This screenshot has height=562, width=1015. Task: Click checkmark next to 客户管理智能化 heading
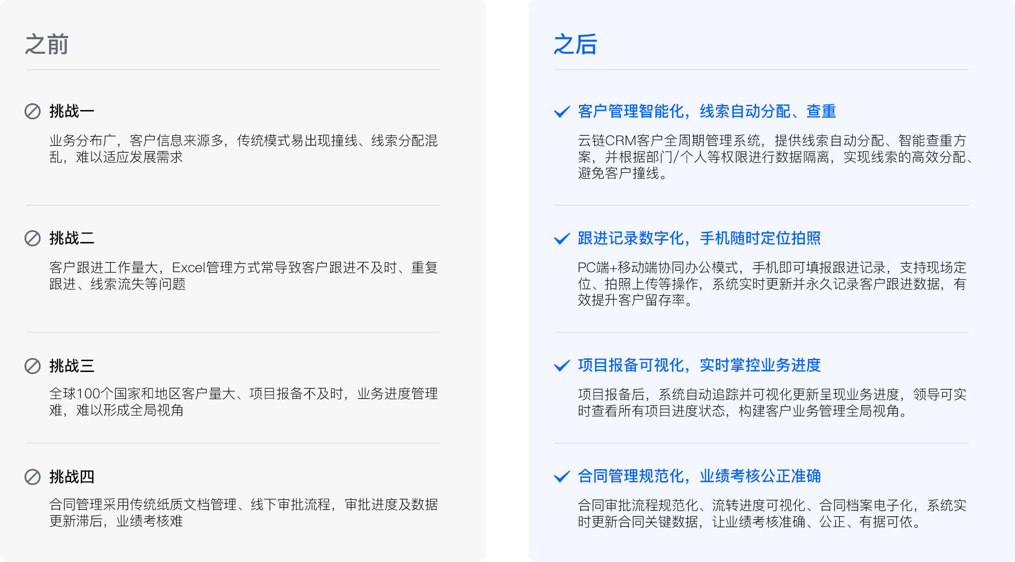(x=562, y=112)
